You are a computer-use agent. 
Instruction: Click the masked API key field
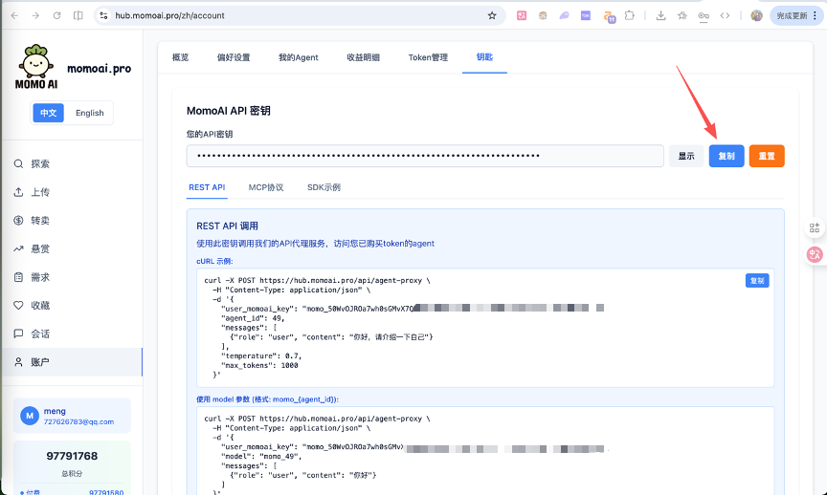(x=424, y=156)
